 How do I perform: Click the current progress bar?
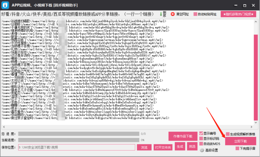(x=79, y=140)
